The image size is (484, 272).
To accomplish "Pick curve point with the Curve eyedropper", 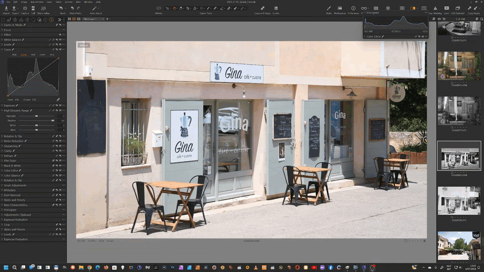I will point(58,100).
